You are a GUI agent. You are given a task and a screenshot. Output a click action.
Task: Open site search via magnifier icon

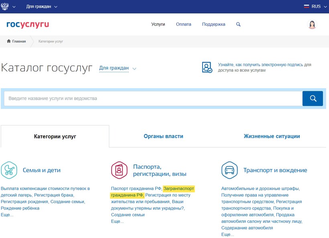pos(238,24)
